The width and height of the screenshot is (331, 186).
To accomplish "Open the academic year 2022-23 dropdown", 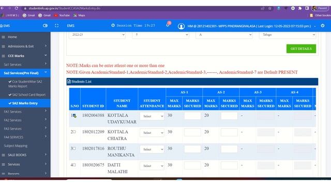I will pos(97,35).
